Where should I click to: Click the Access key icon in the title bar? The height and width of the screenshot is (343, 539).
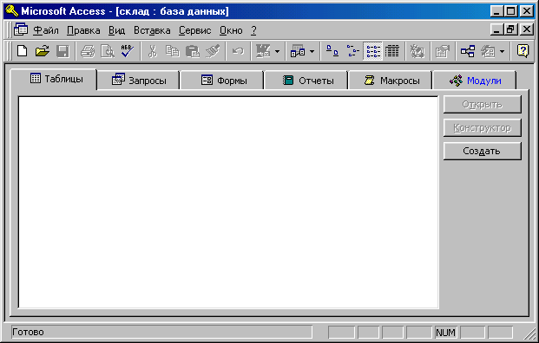point(11,11)
